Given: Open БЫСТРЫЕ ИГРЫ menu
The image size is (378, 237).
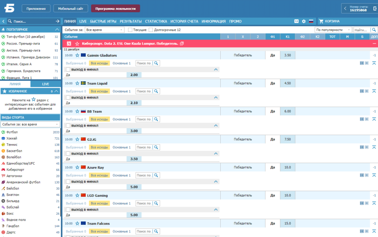Looking at the screenshot, I should point(103,21).
